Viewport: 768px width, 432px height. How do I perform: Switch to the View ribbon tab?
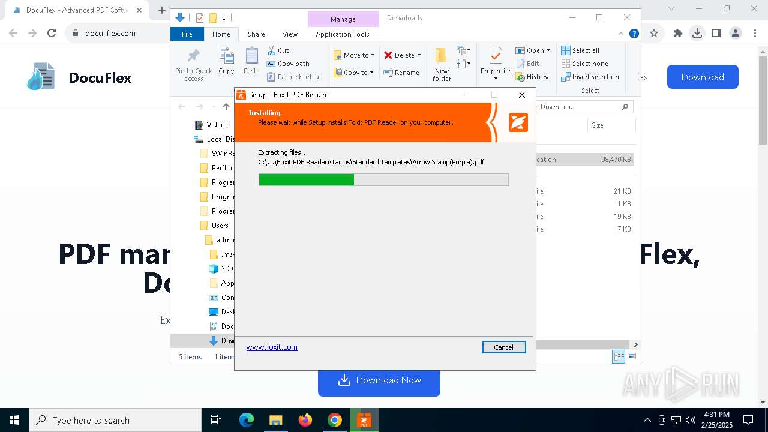(x=290, y=34)
